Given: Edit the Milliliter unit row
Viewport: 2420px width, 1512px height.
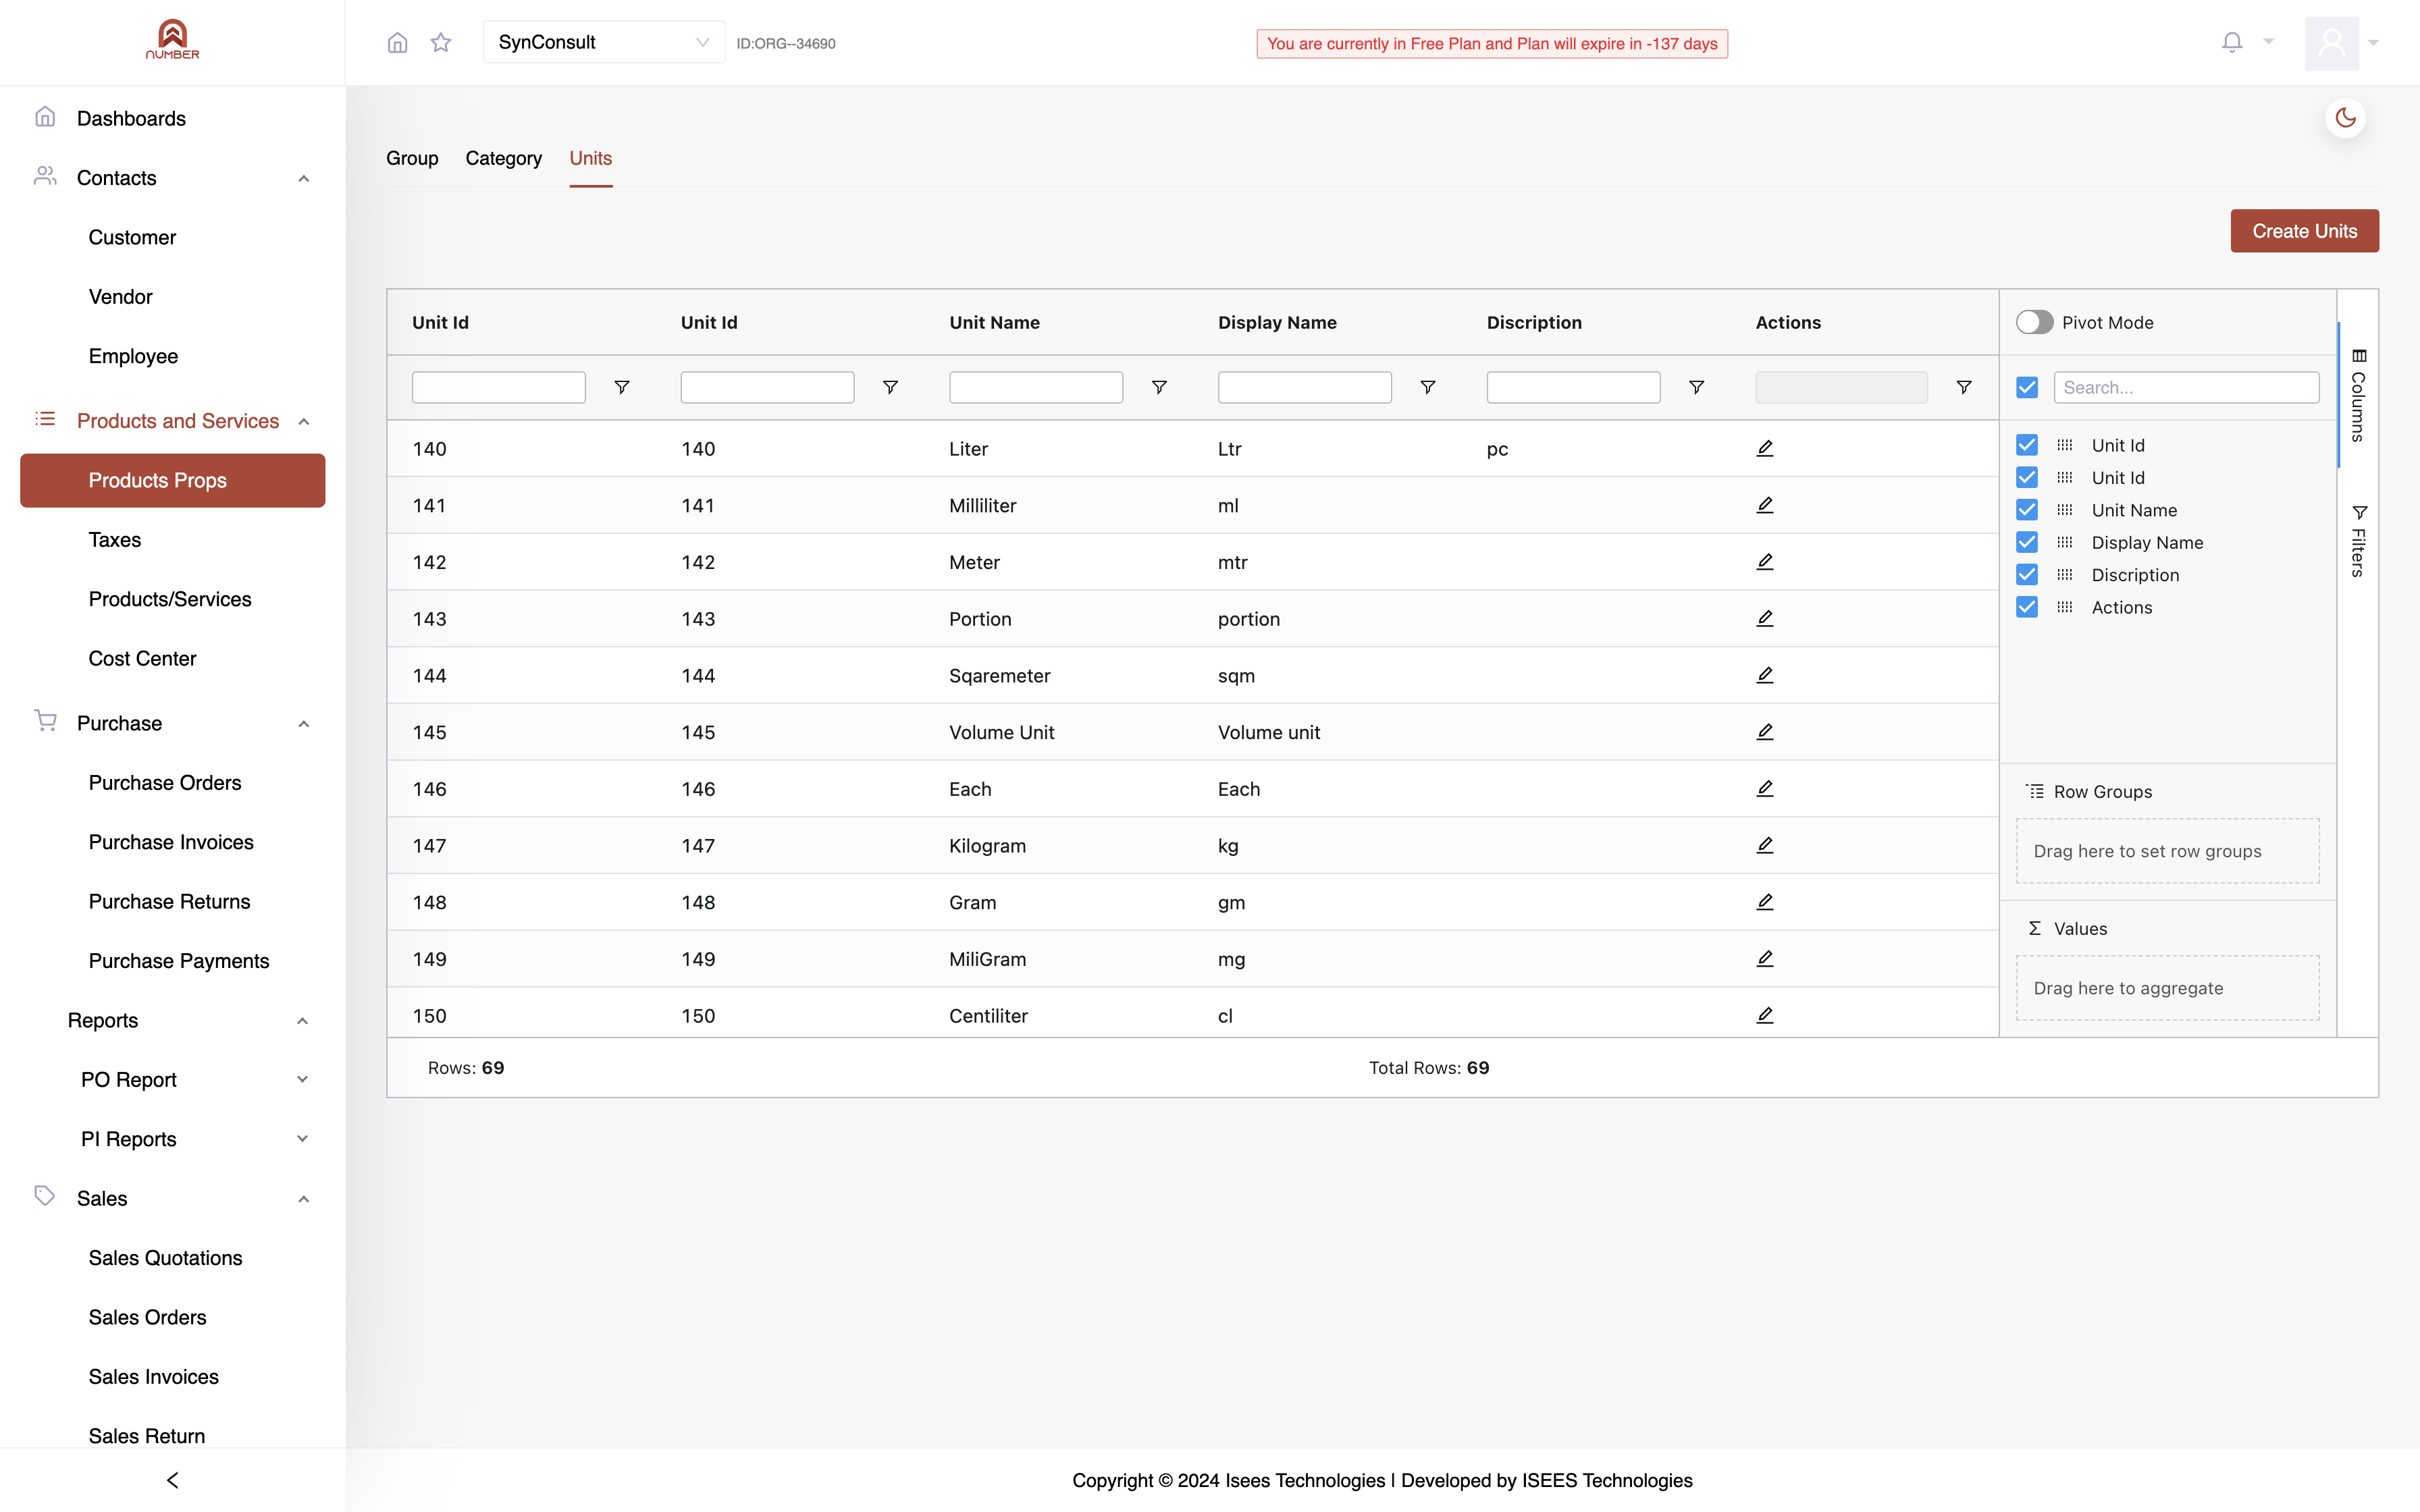Looking at the screenshot, I should click(x=1765, y=505).
